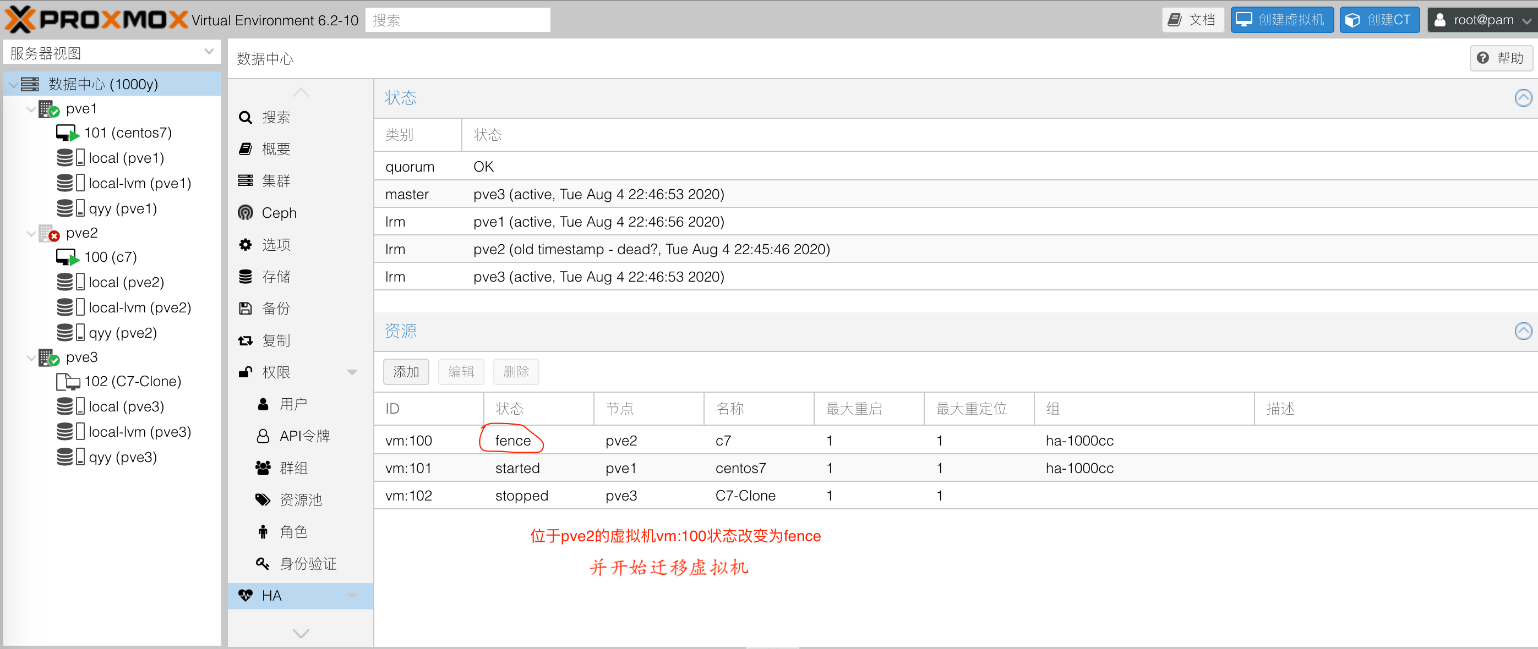Open the Ceph menu item

pyautogui.click(x=301, y=213)
